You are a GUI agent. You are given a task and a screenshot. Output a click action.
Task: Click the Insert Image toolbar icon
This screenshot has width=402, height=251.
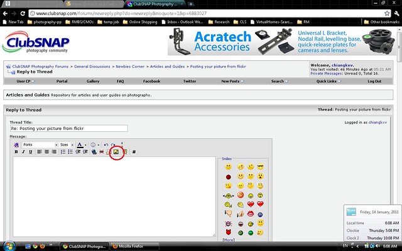116,152
